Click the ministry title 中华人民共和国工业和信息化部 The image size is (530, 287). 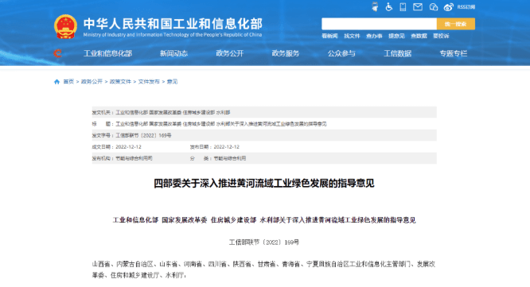point(173,24)
